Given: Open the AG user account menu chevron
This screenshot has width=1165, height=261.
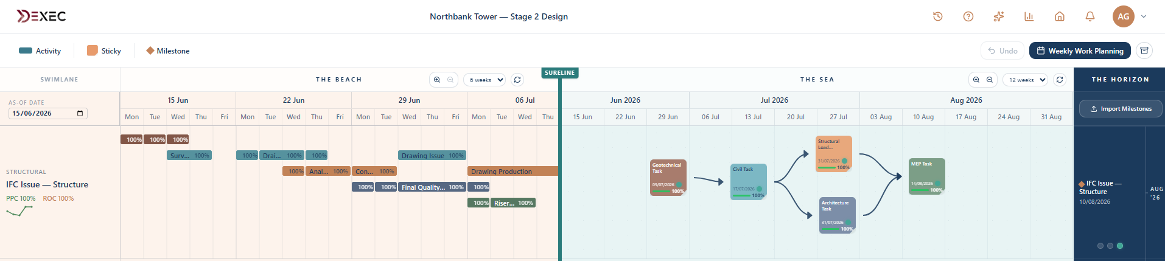Looking at the screenshot, I should (x=1144, y=16).
